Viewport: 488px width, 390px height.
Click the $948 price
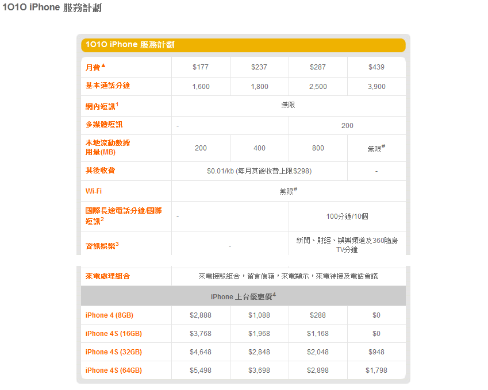tap(376, 352)
